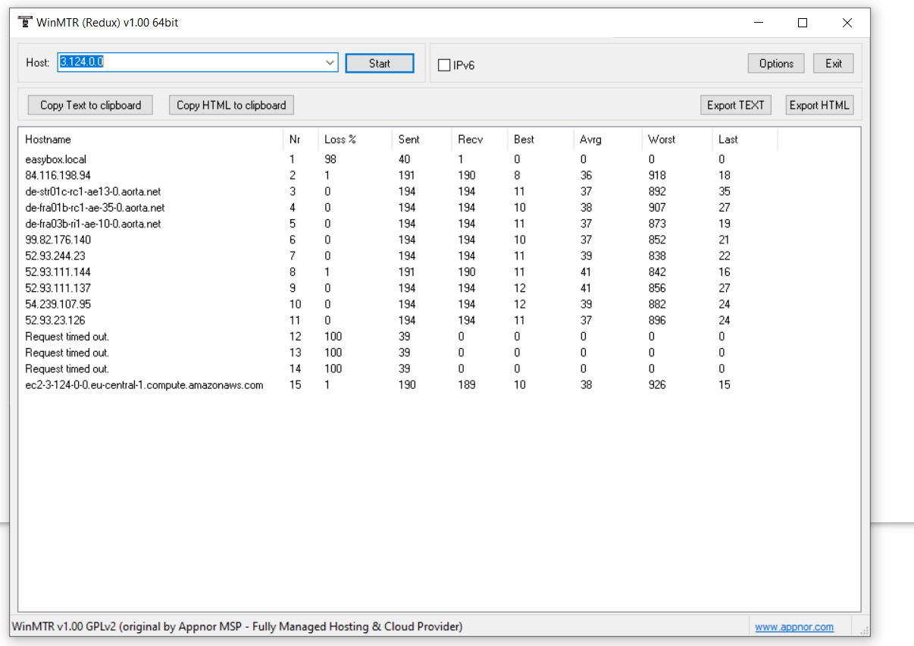Click the Nr column header
914x646 pixels.
coord(300,140)
